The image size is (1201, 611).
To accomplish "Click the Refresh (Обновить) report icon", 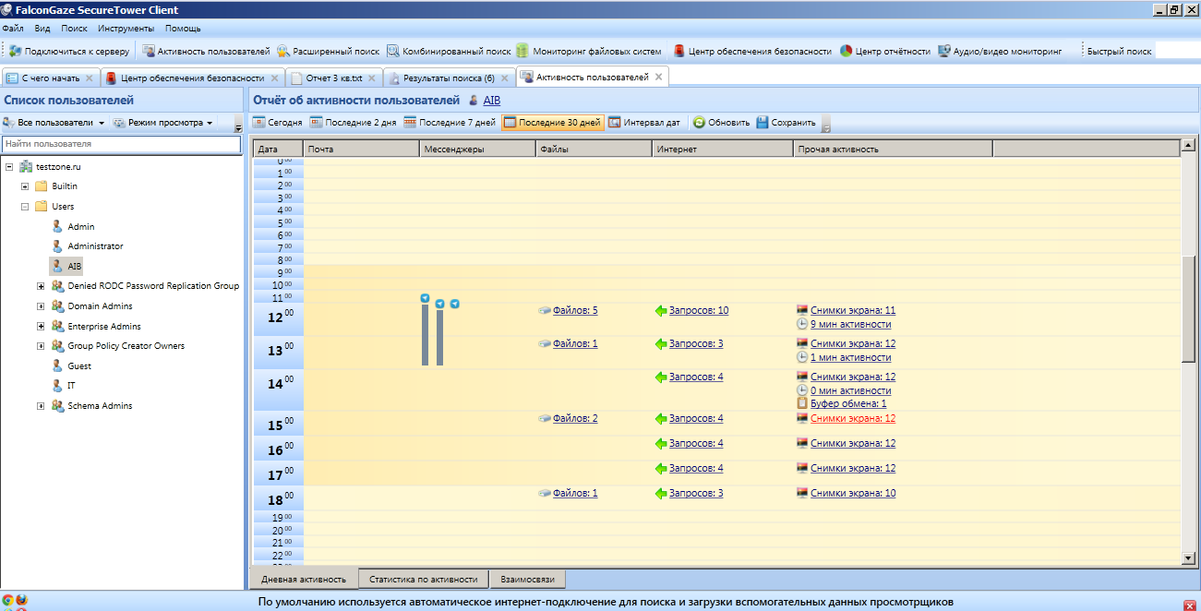I will (699, 122).
